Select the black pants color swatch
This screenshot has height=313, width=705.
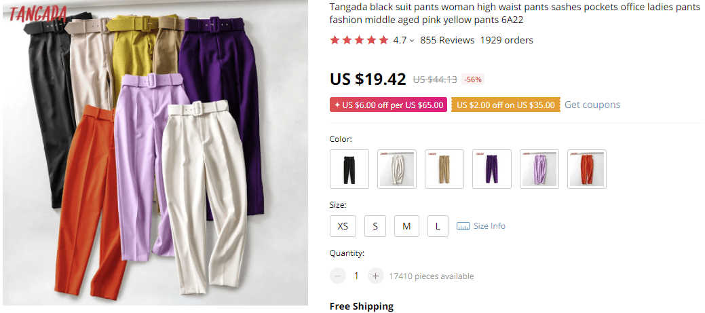(349, 168)
